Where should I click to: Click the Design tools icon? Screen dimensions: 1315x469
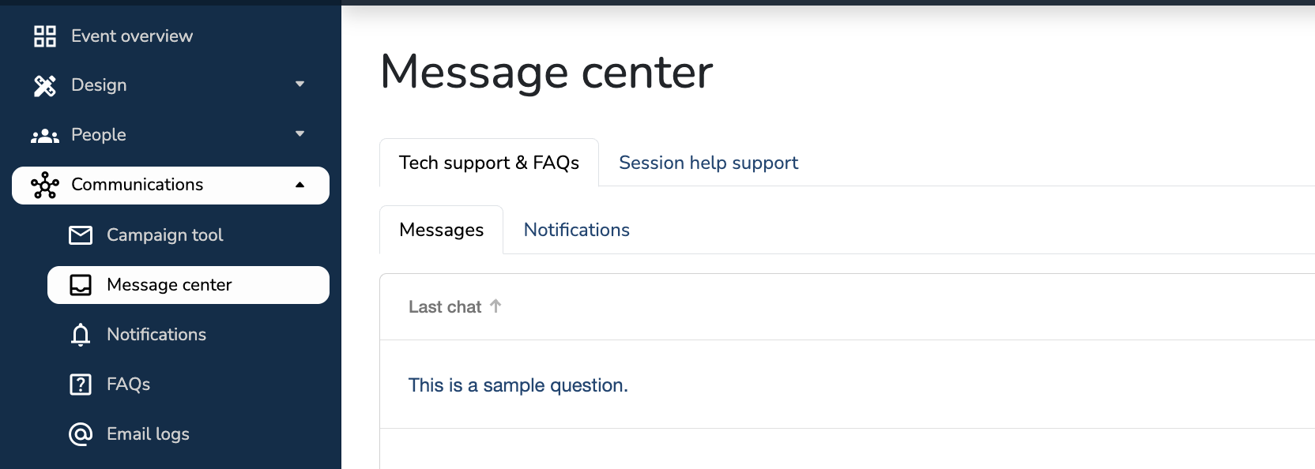45,85
